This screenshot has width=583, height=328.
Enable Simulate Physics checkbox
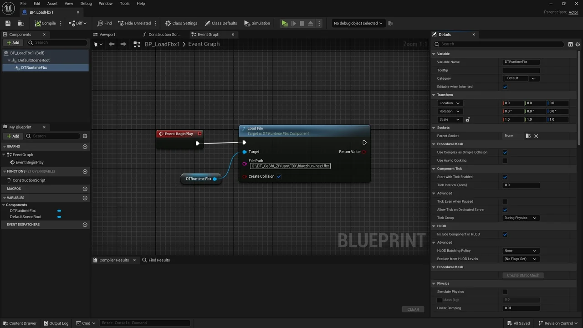pos(505,292)
